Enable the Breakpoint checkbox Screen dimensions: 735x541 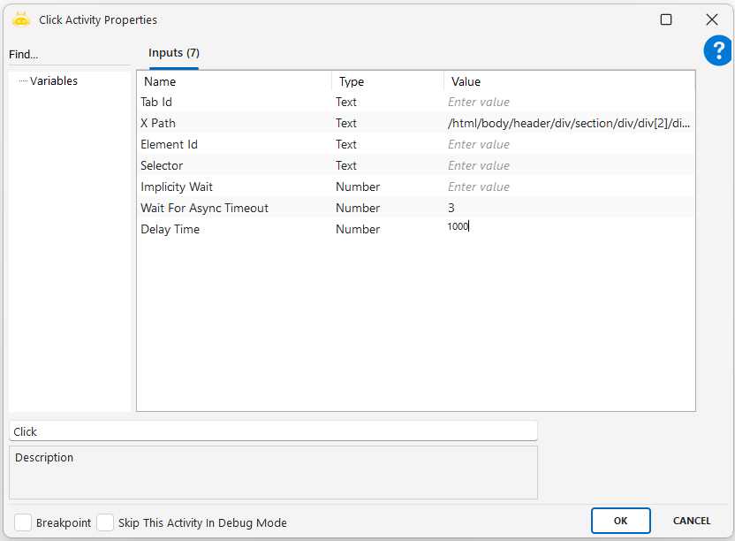point(23,522)
